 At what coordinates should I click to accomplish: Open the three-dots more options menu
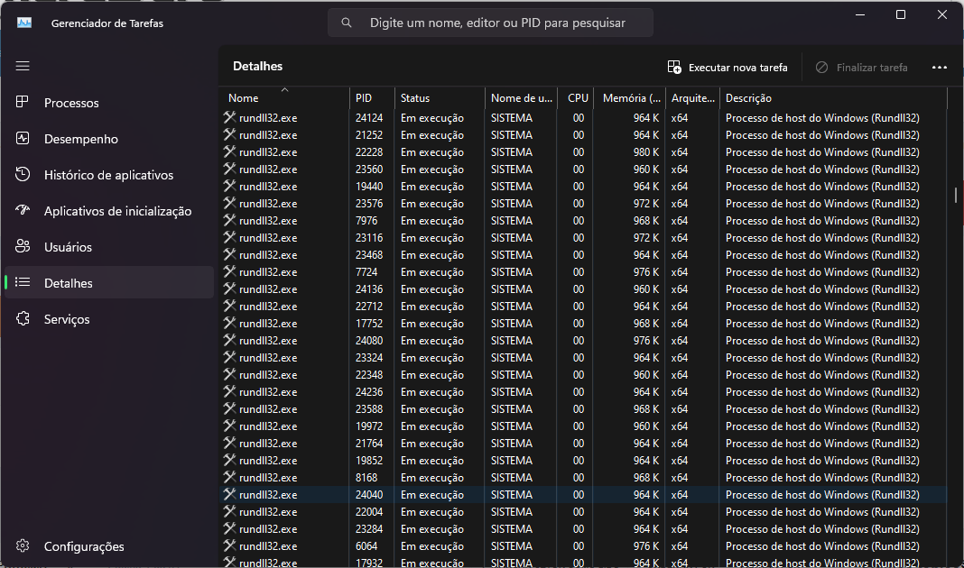[940, 67]
